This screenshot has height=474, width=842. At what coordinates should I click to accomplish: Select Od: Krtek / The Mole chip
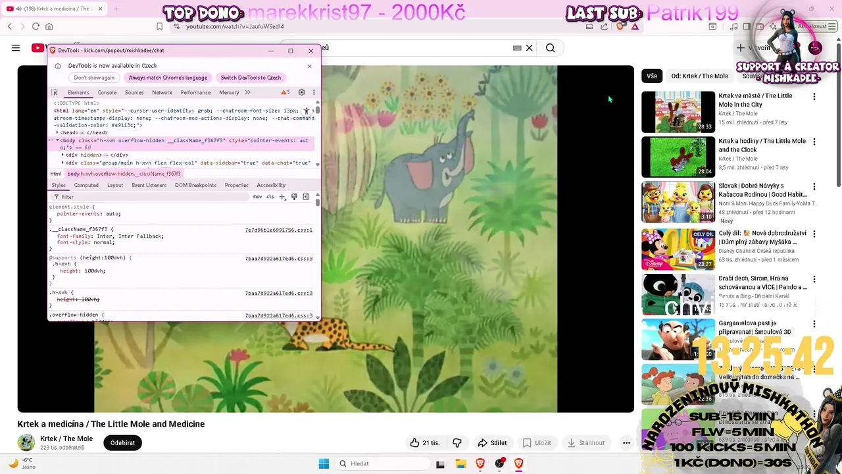(699, 76)
